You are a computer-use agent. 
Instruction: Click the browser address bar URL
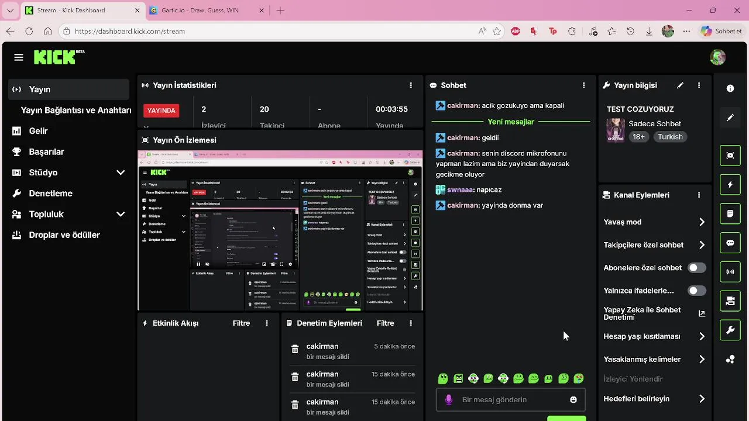click(130, 31)
